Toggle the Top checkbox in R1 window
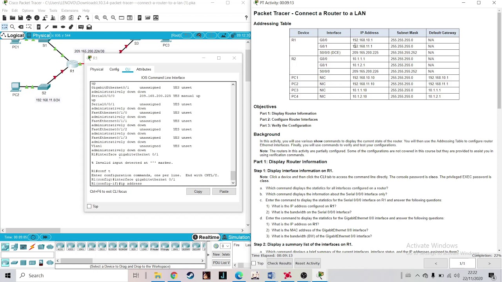Image resolution: width=502 pixels, height=282 pixels. (89, 206)
